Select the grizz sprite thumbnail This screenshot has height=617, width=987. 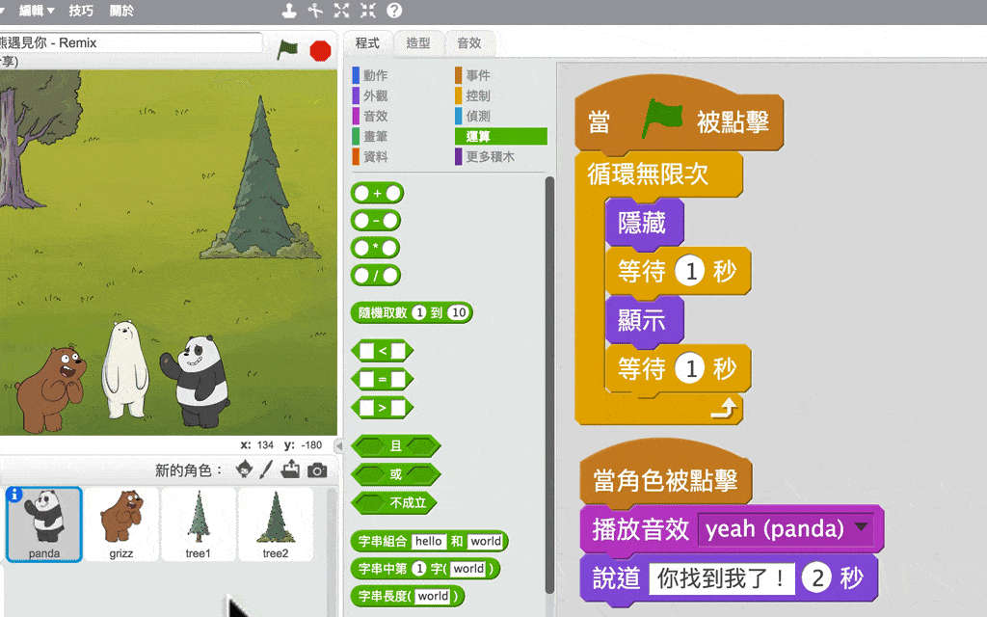tap(120, 524)
